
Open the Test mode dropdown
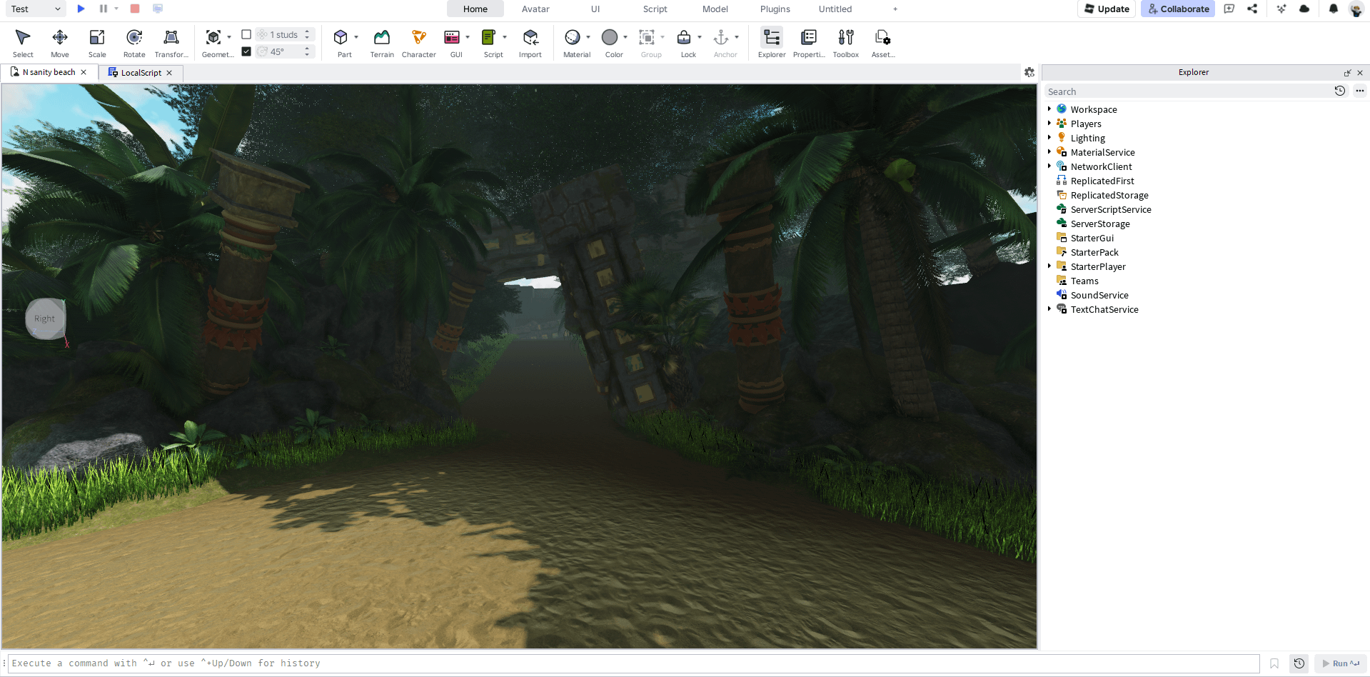[x=36, y=9]
